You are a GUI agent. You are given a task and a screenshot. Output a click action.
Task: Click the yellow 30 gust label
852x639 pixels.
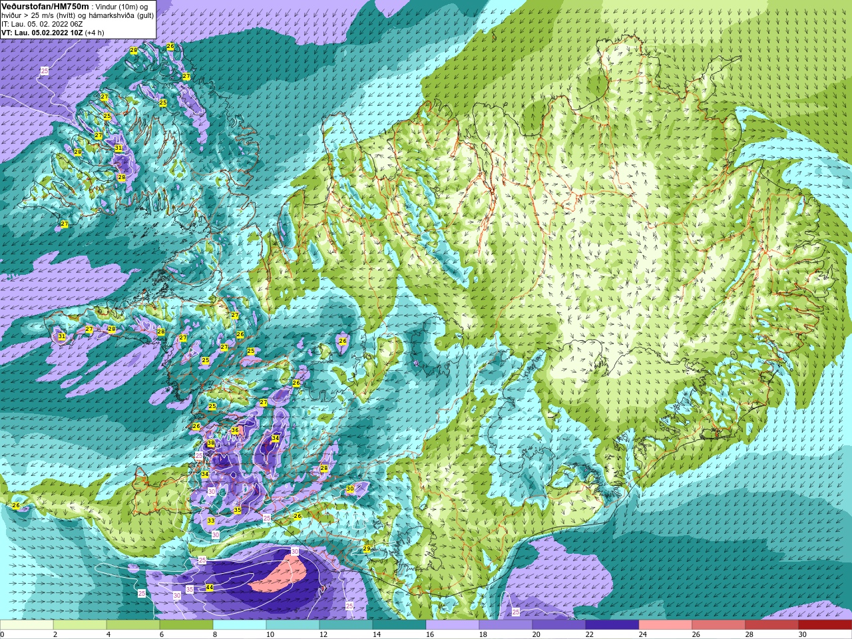(350, 489)
